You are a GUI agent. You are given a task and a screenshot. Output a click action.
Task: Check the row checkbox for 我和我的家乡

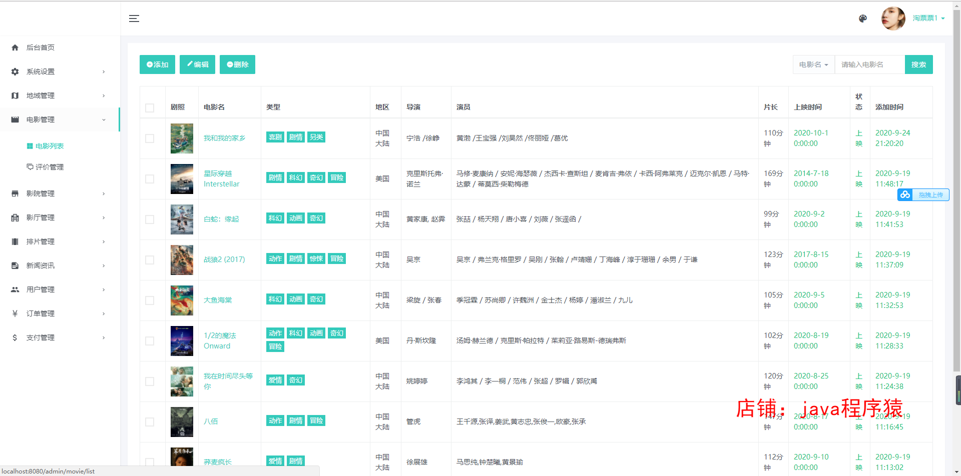150,138
